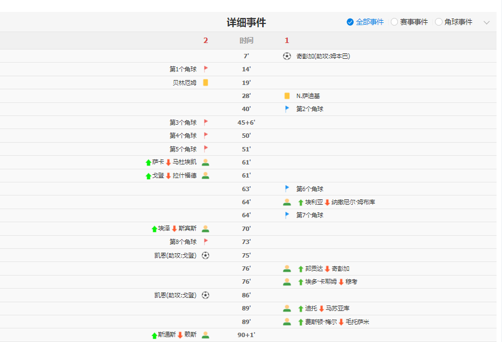The height and width of the screenshot is (342, 502).
Task: Click the blue corner flag at 63'
Action: click(x=287, y=189)
